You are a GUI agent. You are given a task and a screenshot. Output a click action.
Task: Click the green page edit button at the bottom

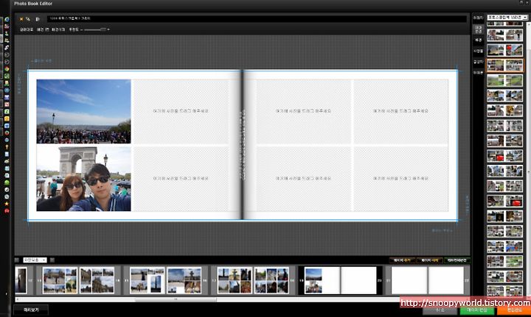point(477,310)
